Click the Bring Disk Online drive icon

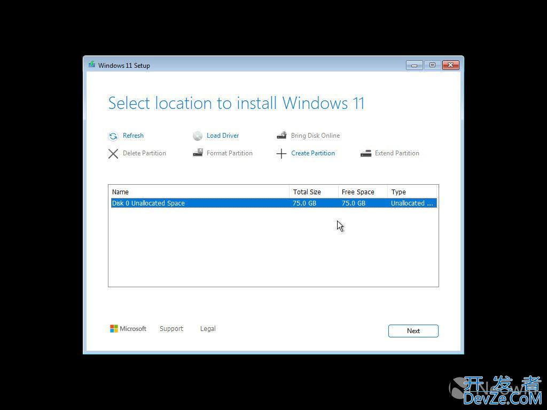(282, 135)
